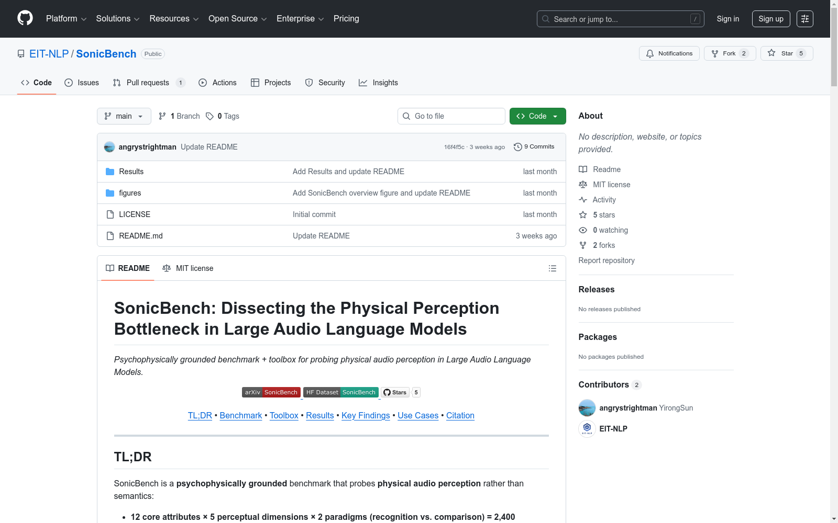
Task: Open the figures folder
Action: click(x=130, y=193)
